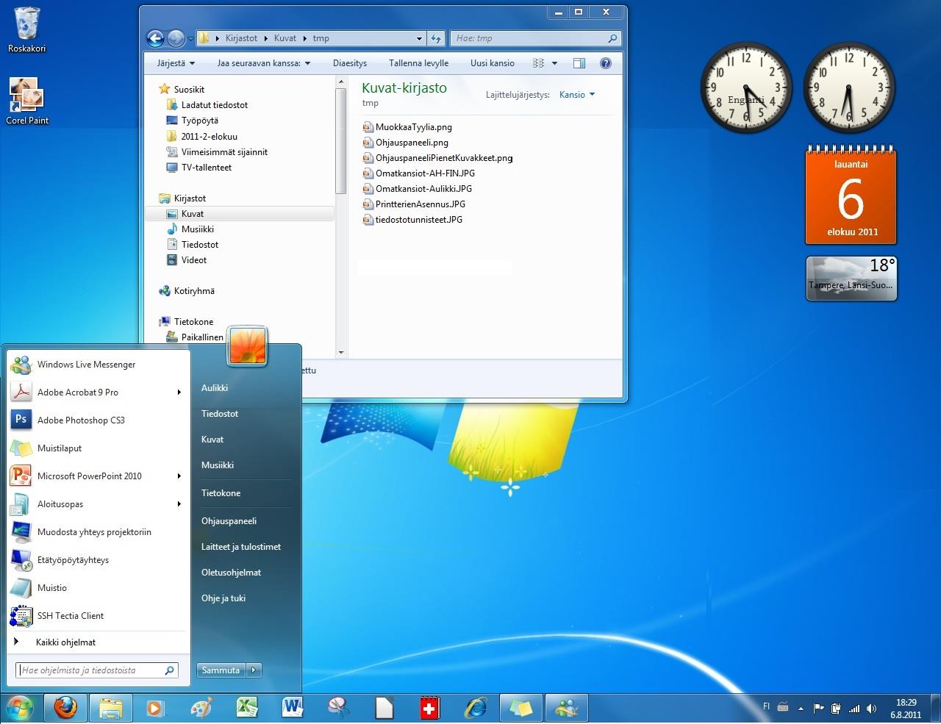Click the Explorer forward arrow button
Screen dimensions: 941x724
pyautogui.click(x=176, y=38)
